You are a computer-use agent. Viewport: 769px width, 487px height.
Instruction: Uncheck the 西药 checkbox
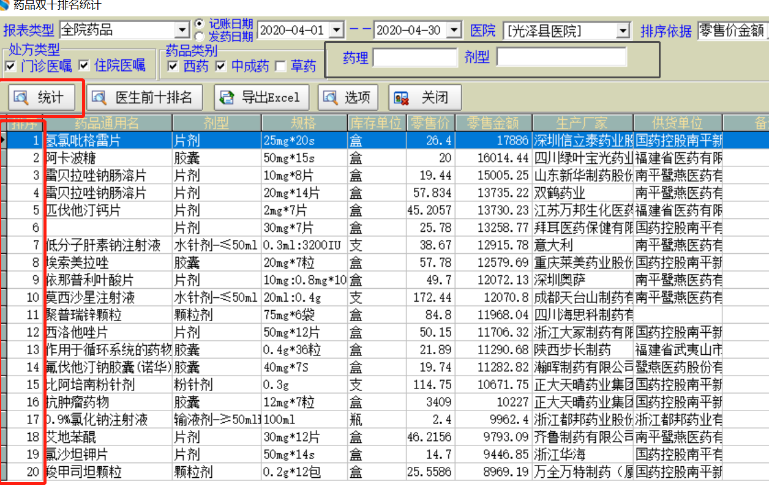tap(173, 67)
